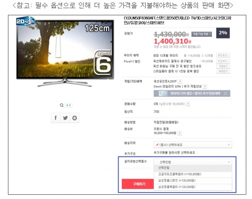Viewport: 252px width, 199px height.
Task: Share product on Twitter
Action: point(65,118)
